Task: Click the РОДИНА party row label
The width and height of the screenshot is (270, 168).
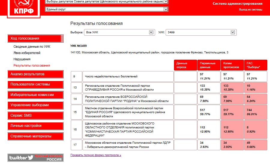Action: click(x=128, y=99)
